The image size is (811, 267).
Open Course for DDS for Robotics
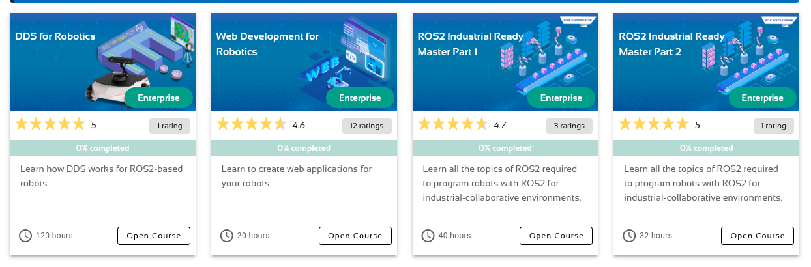click(x=154, y=236)
